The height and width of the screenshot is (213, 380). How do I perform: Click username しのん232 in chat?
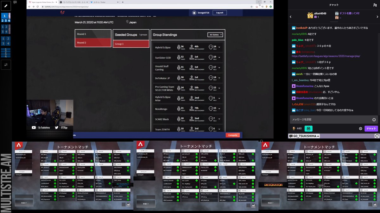[298, 104]
